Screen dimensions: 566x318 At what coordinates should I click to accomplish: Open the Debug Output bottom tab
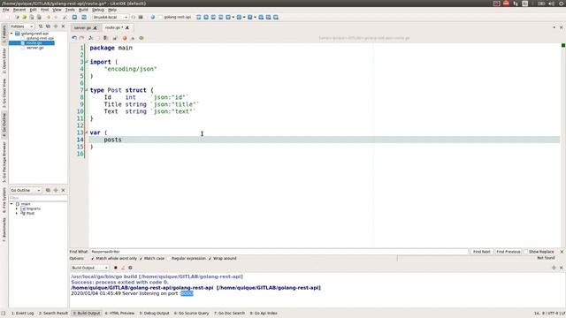click(x=154, y=314)
